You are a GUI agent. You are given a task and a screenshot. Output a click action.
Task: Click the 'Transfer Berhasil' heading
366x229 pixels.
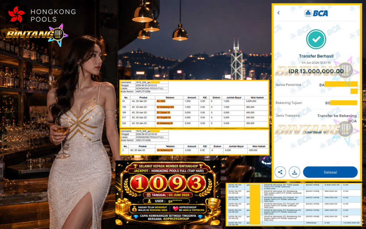tap(316, 56)
